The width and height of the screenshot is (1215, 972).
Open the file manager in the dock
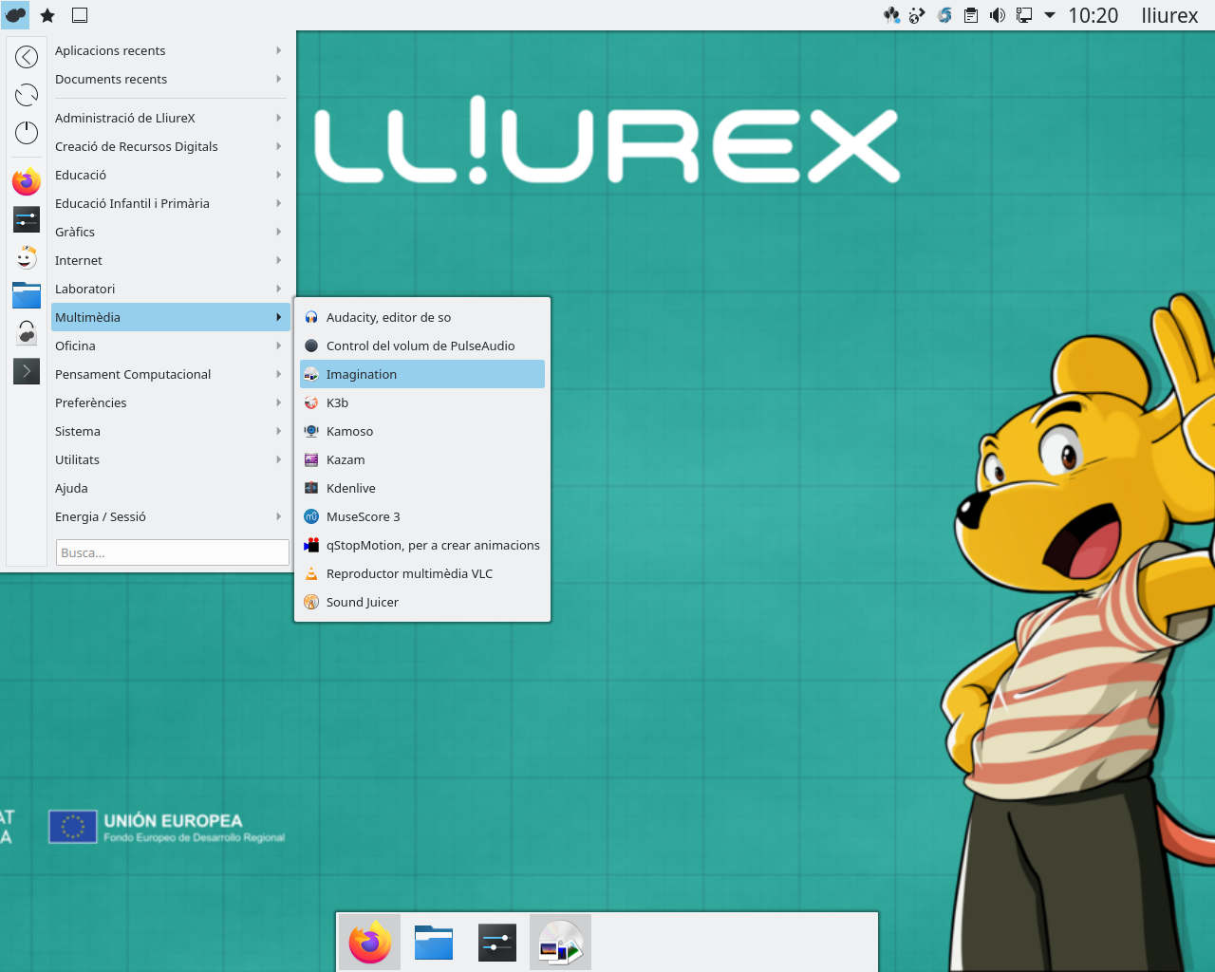pyautogui.click(x=434, y=943)
